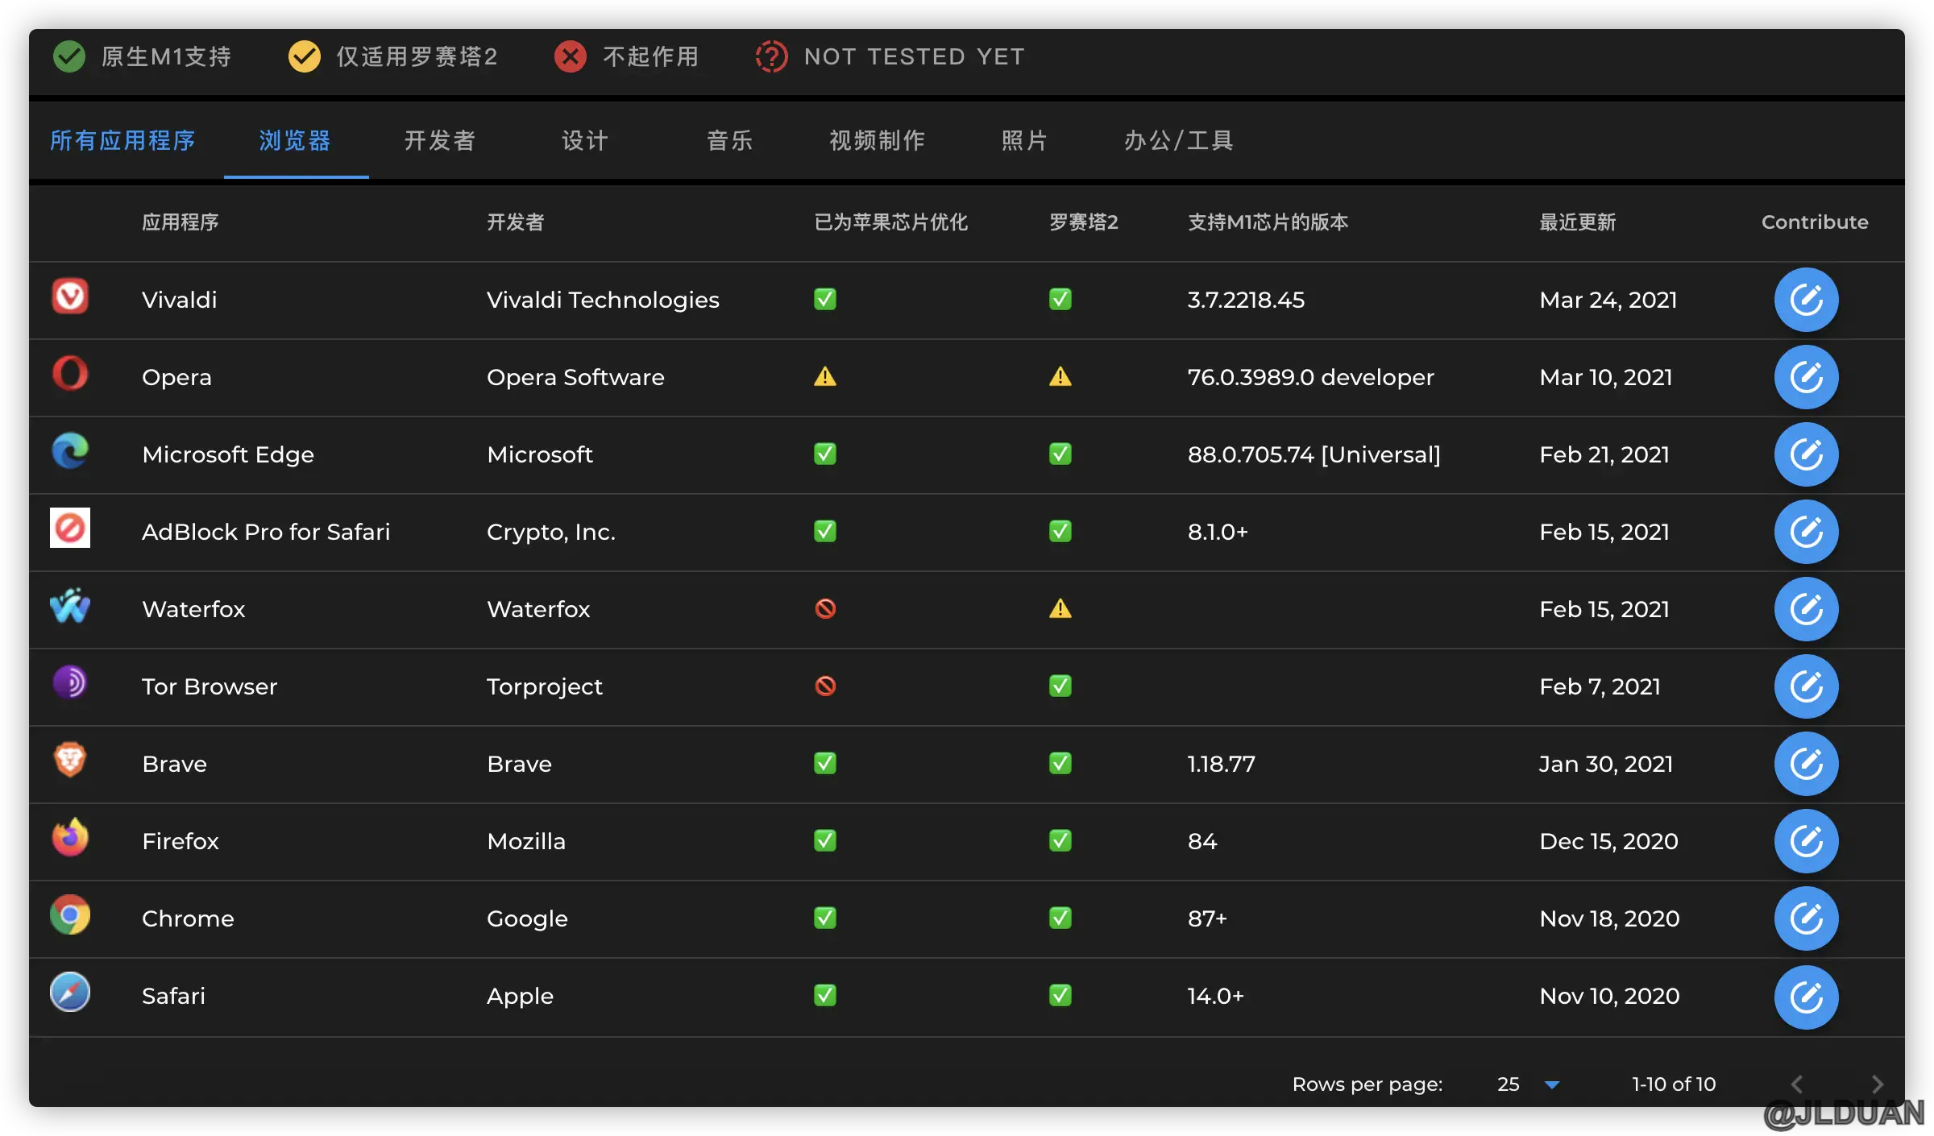Click version 88.0.705.74 [Universal] cell
1934x1136 pixels.
1314,454
